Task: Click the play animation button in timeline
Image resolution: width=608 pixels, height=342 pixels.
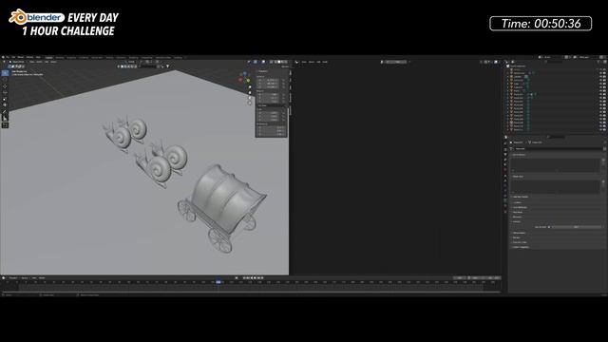Action: point(255,277)
